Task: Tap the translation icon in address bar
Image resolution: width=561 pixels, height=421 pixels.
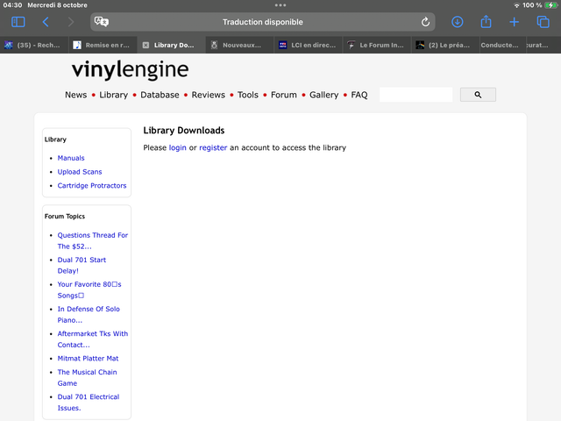Action: click(102, 22)
